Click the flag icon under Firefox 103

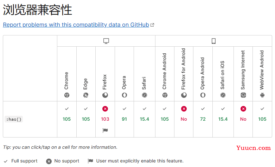pos(105,131)
